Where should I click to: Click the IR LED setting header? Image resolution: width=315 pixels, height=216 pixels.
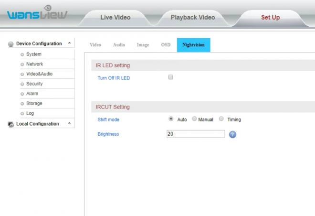(113, 65)
